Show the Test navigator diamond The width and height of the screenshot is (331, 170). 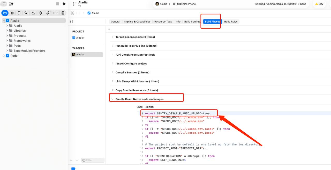click(x=40, y=13)
